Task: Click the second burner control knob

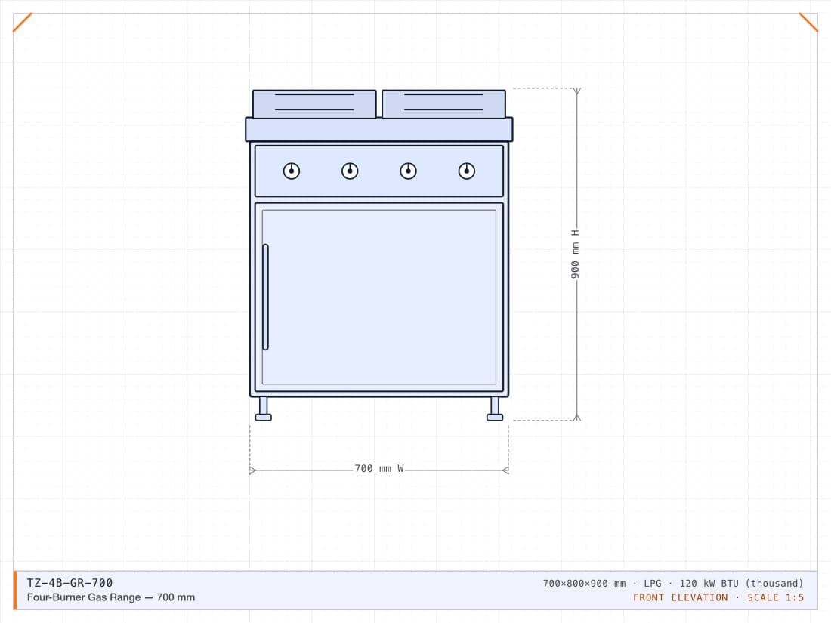Action: (x=350, y=171)
